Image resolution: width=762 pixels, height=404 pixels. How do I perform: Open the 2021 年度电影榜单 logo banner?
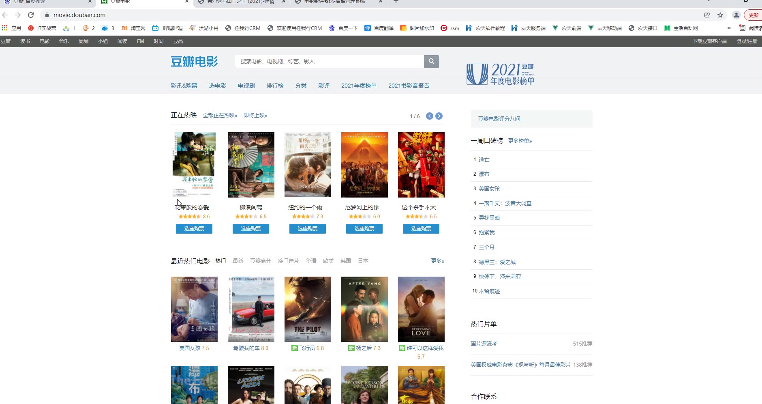[x=500, y=74]
